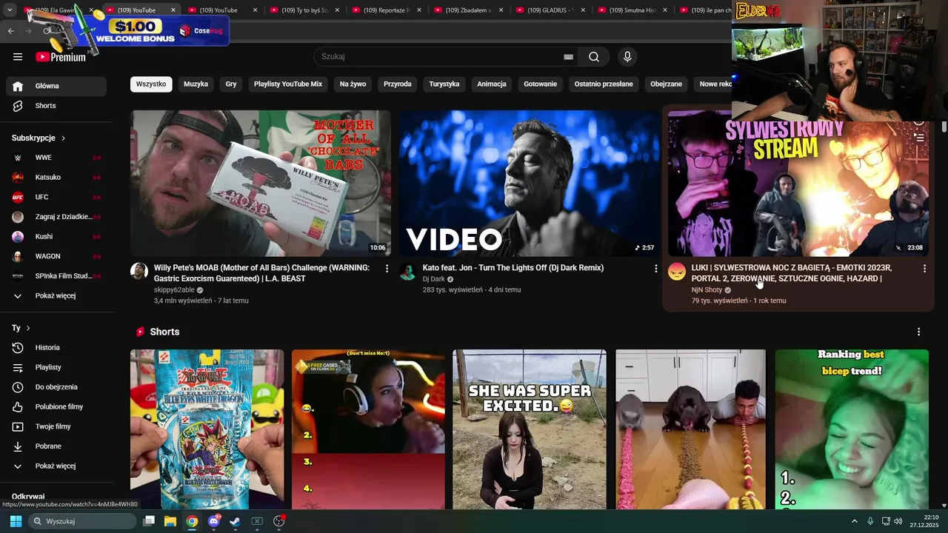
Task: Click the YouTube Premium logo
Action: coord(61,57)
